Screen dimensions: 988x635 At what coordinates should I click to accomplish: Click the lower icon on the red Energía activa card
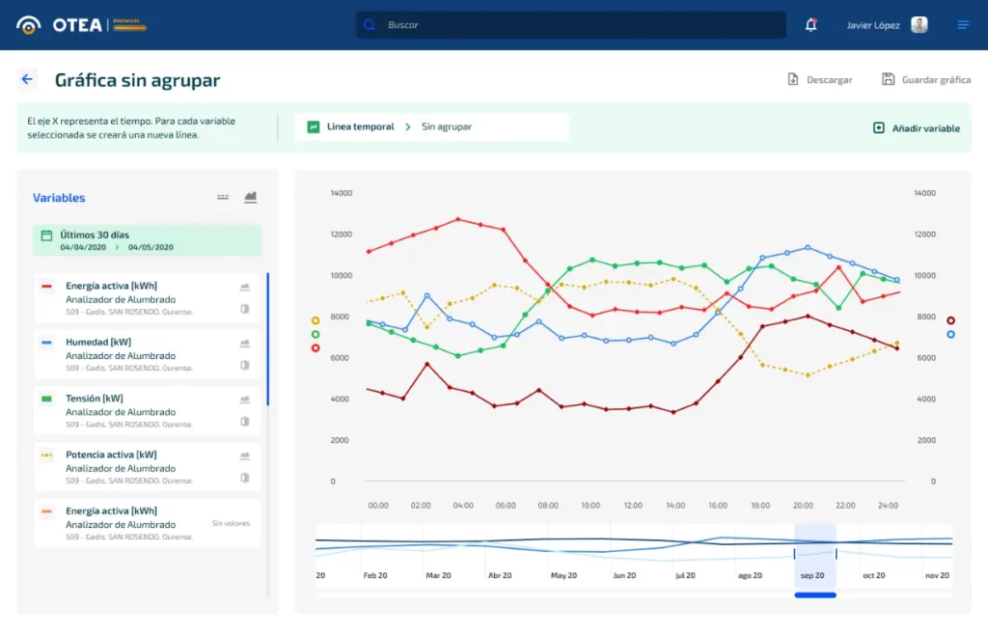pos(245,309)
